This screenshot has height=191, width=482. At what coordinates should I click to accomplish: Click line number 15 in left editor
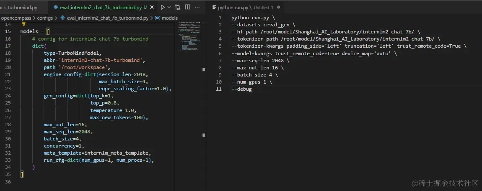[8, 31]
